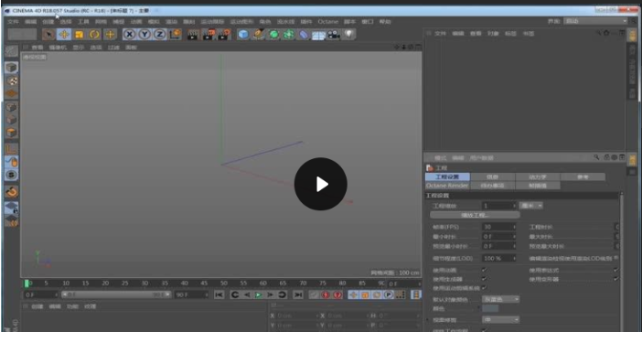This screenshot has height=353, width=642.
Task: Open the second tab beside Project Settings
Action: click(x=493, y=176)
